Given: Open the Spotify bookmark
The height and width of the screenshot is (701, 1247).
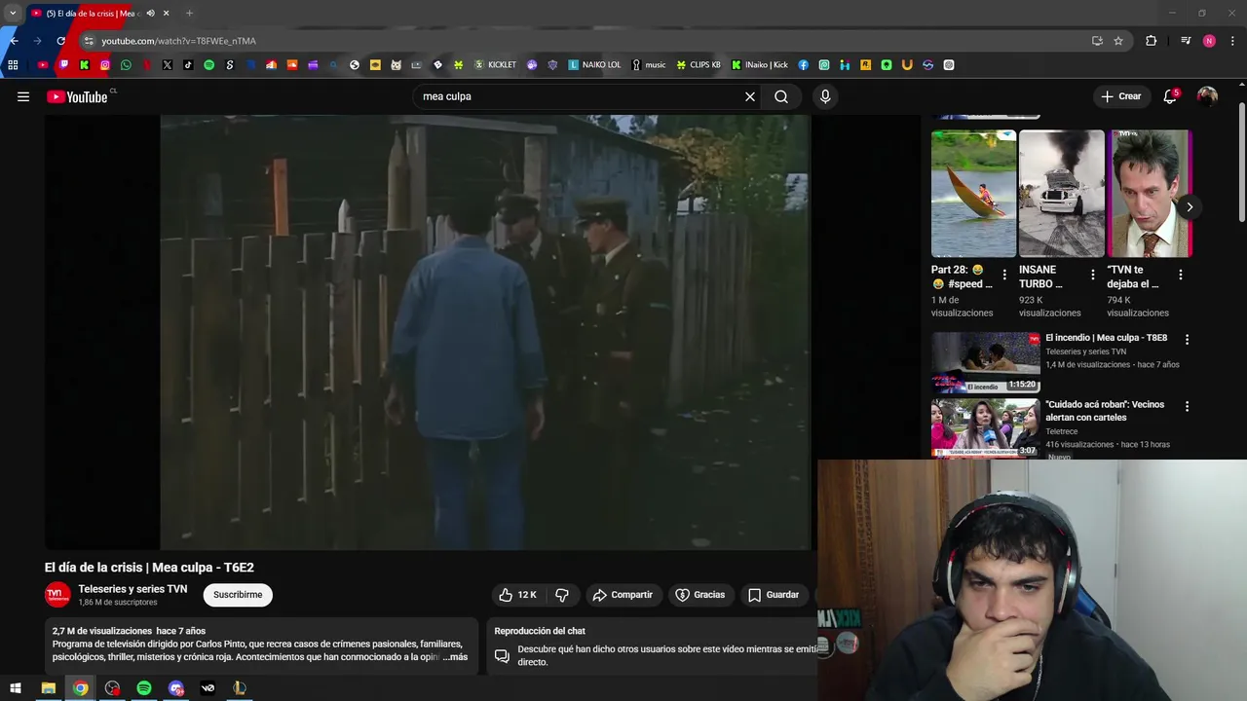Looking at the screenshot, I should tap(208, 65).
